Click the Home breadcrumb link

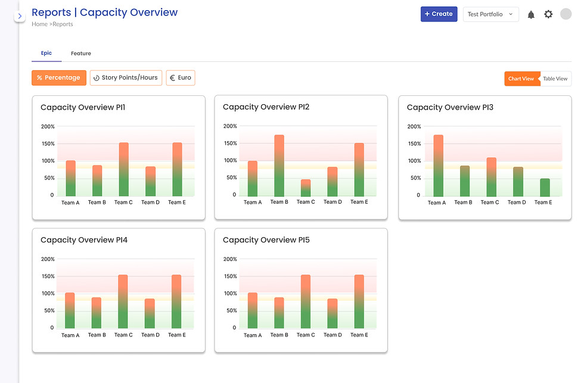pyautogui.click(x=39, y=24)
